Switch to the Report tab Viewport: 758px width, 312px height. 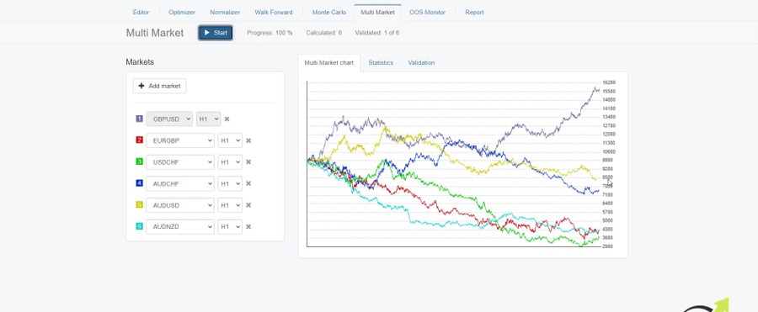[x=474, y=13]
